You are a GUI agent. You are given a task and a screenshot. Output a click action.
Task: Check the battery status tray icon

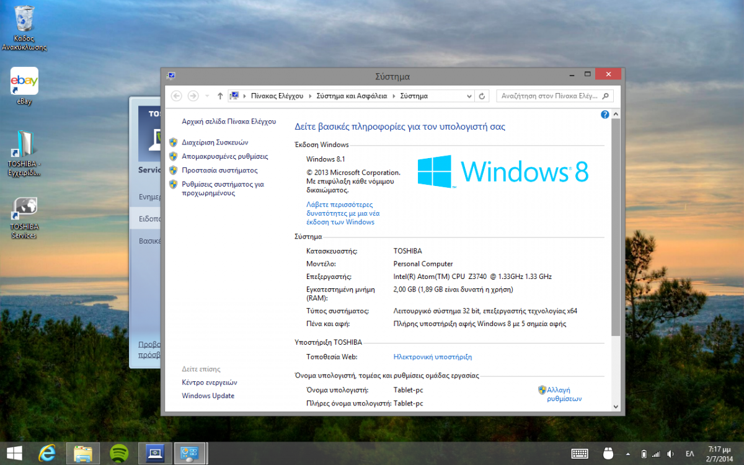[644, 454]
